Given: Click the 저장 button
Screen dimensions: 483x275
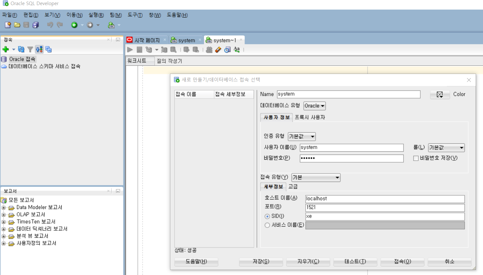Looking at the screenshot, I should (x=261, y=262).
